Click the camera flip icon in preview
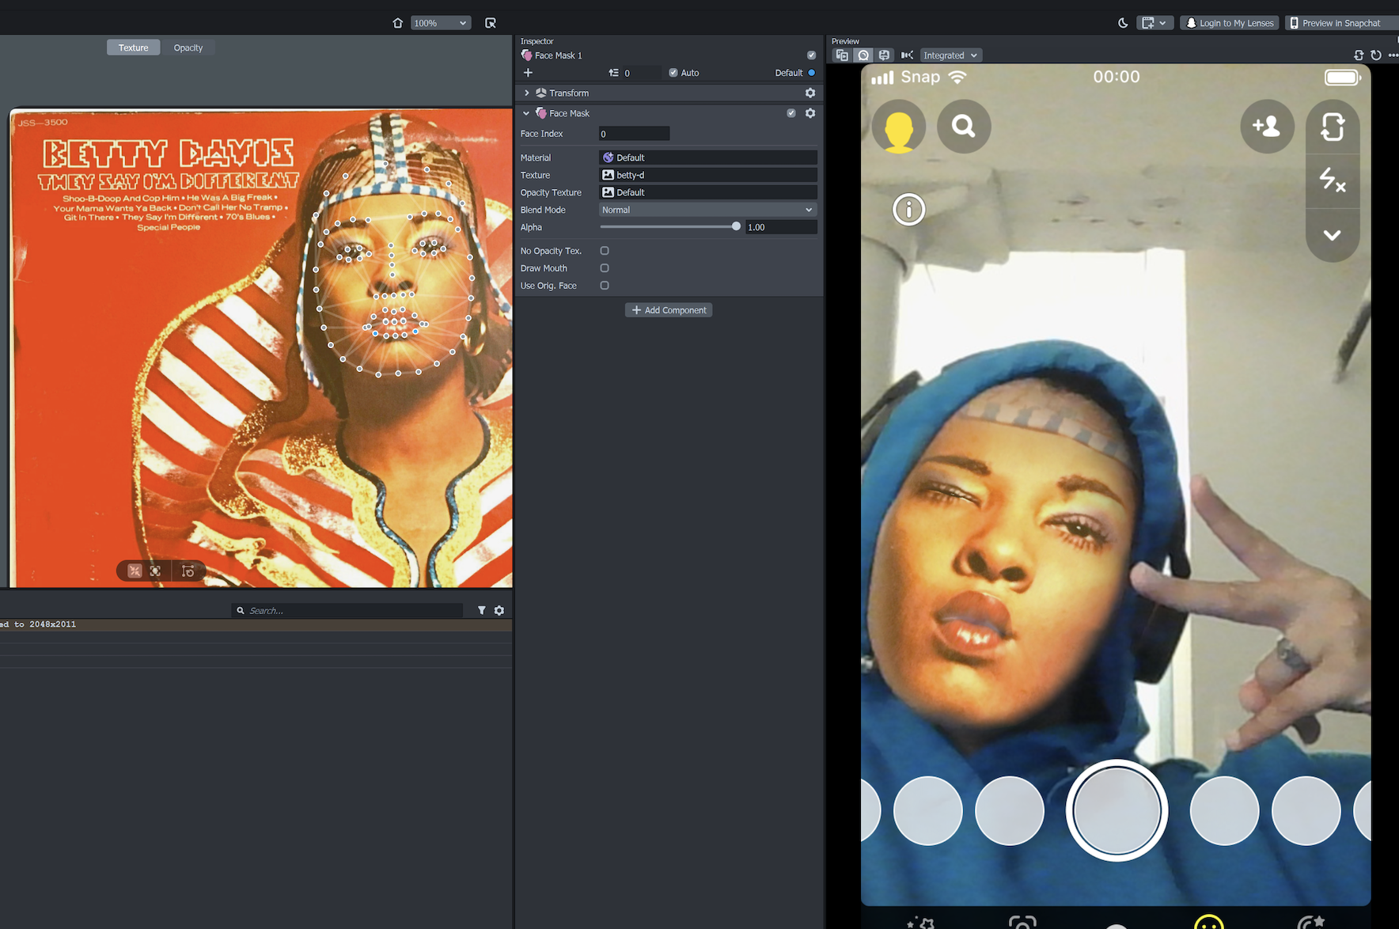The image size is (1399, 929). tap(1332, 127)
